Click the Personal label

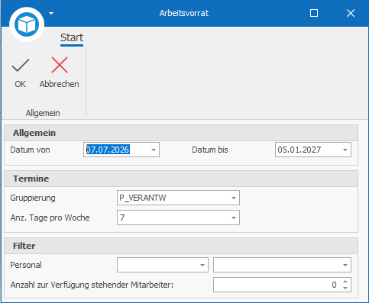26,265
